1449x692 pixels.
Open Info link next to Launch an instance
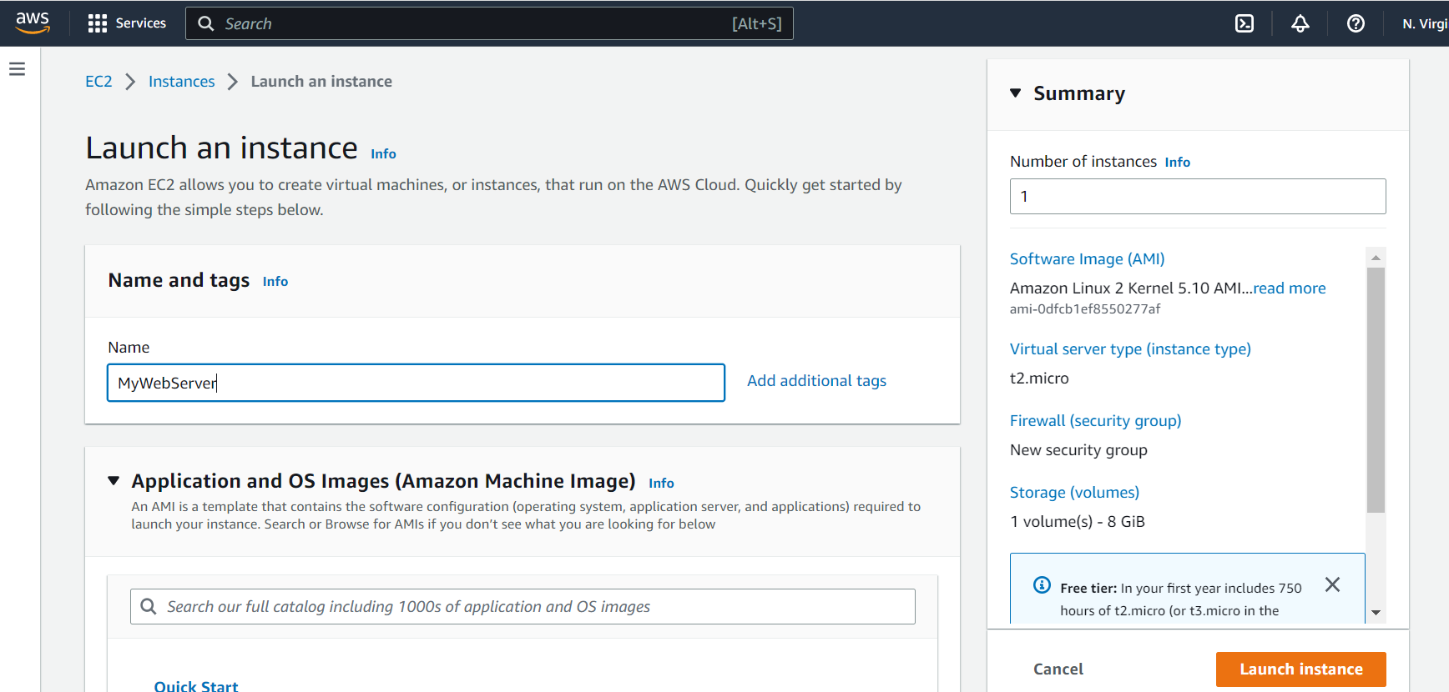[383, 154]
